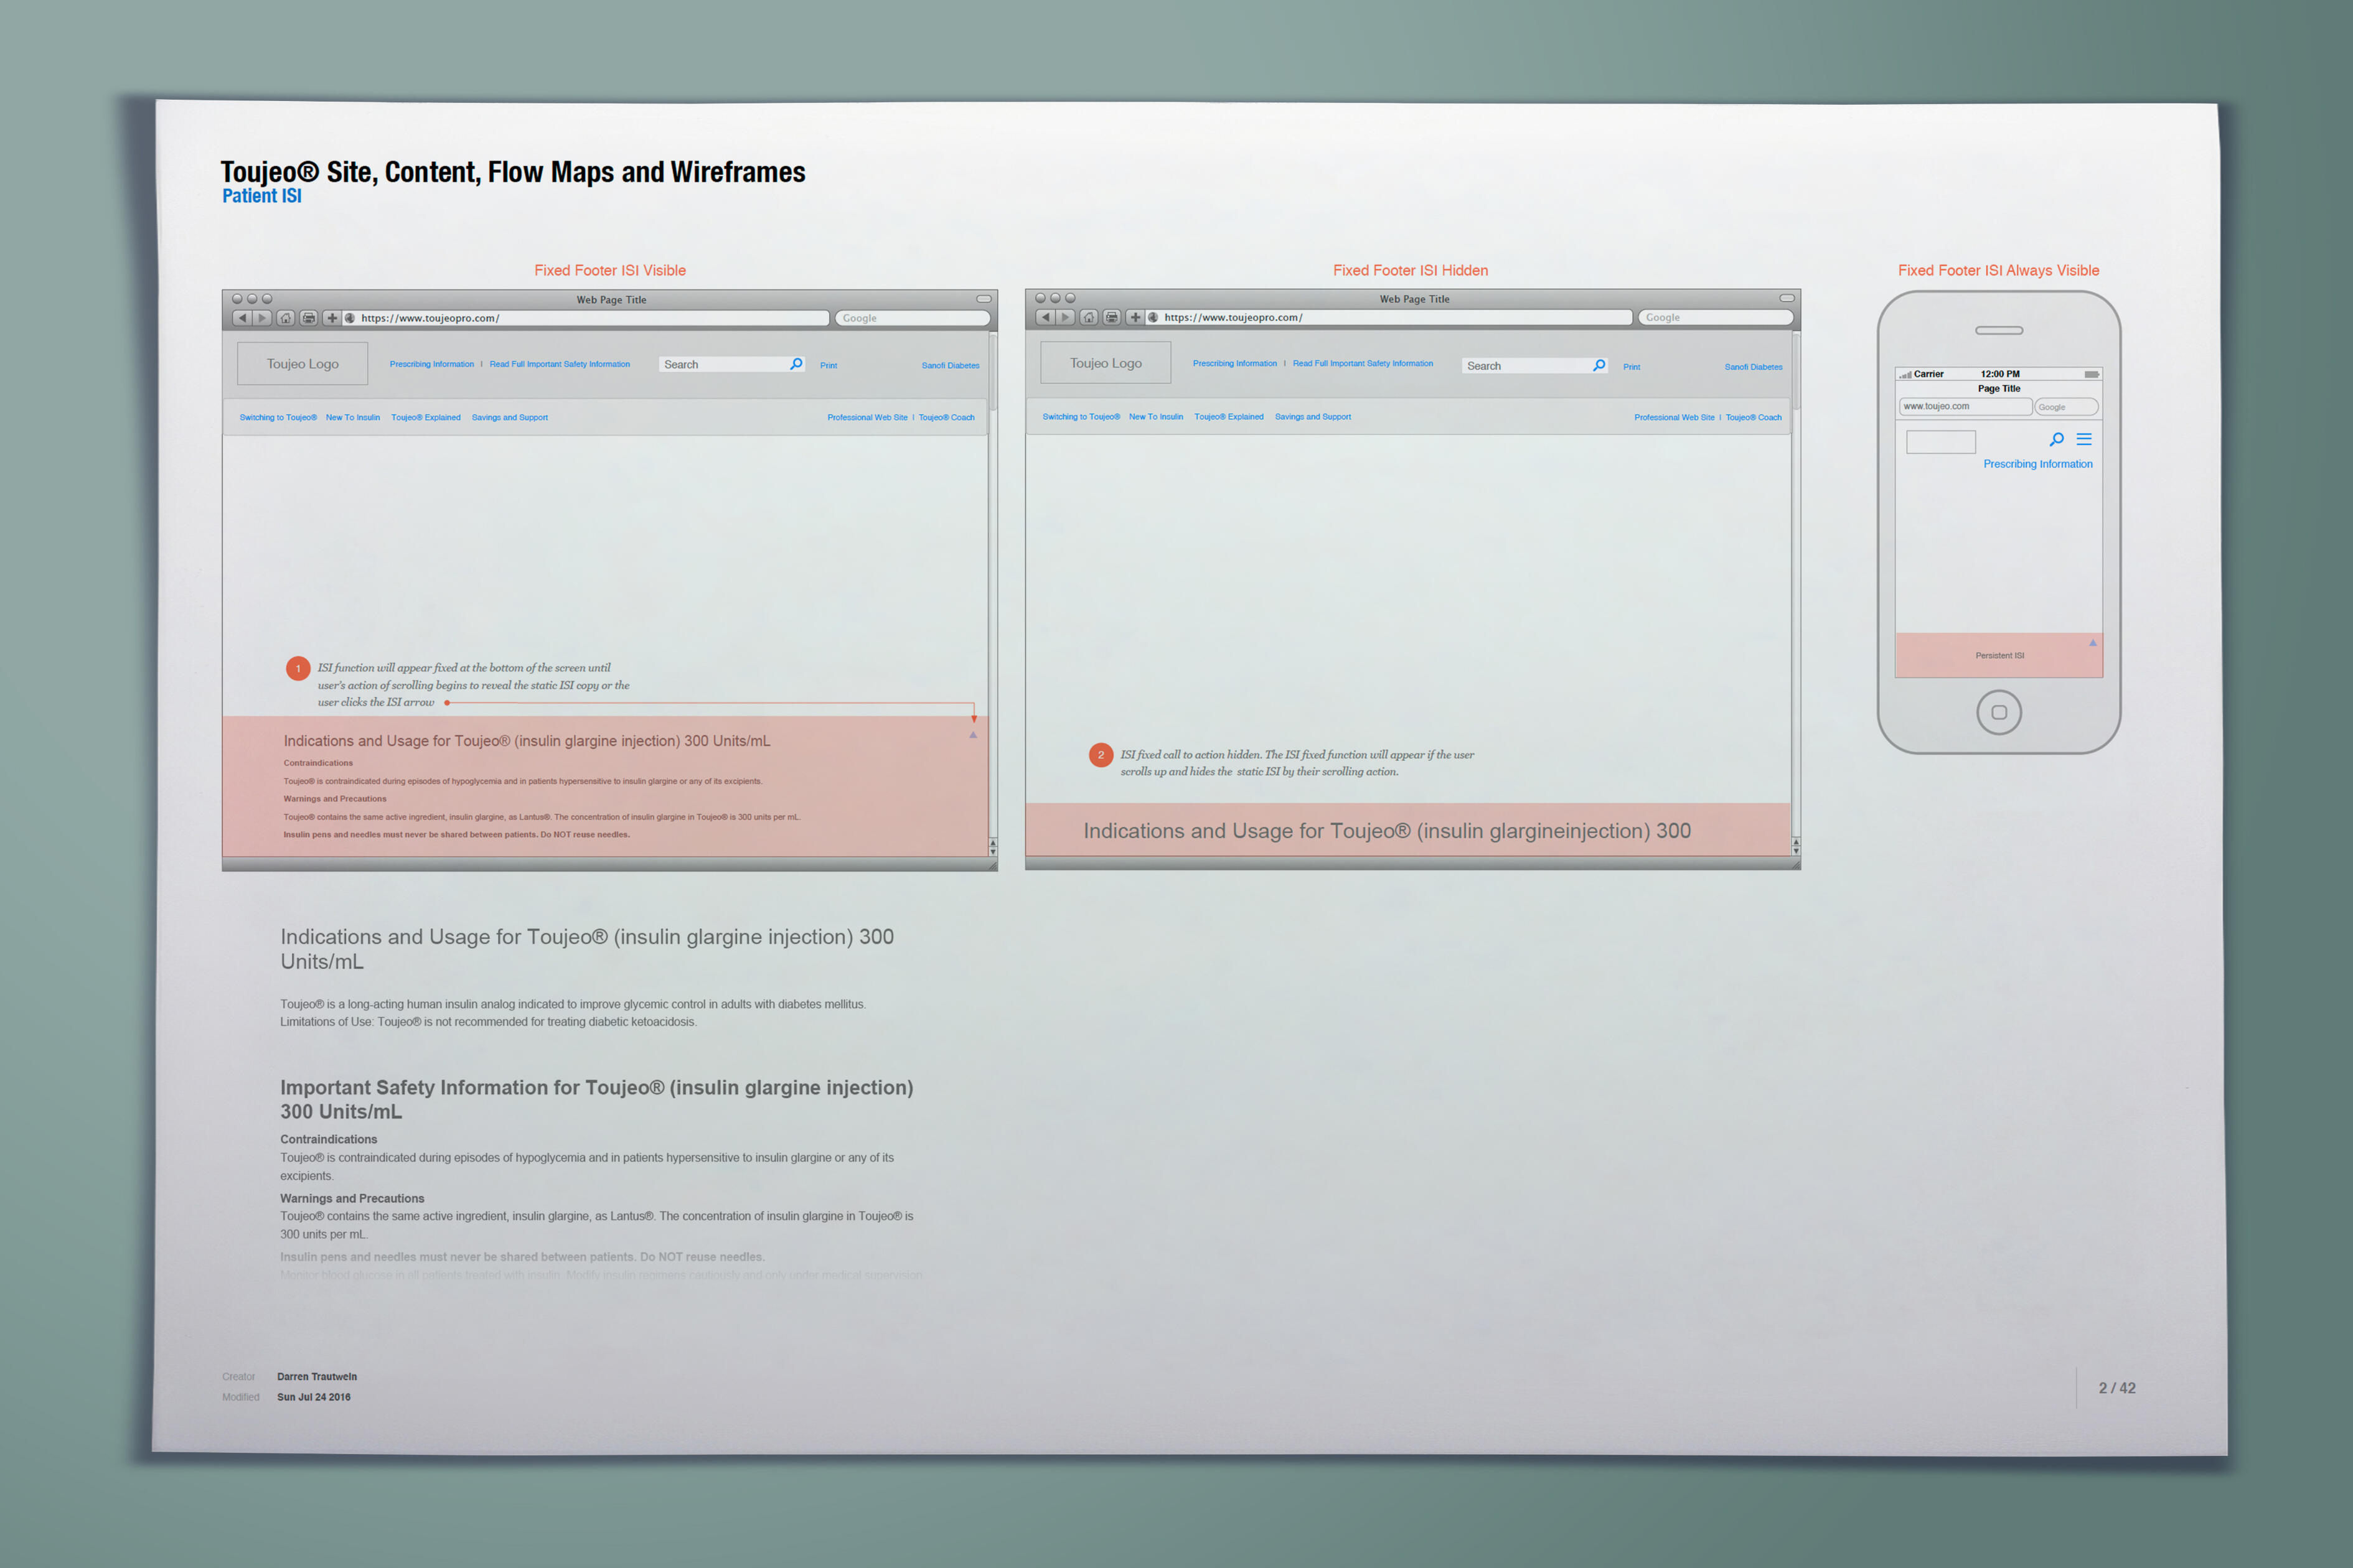Click the Google search box in the ISI Hidden browser

coord(1716,317)
